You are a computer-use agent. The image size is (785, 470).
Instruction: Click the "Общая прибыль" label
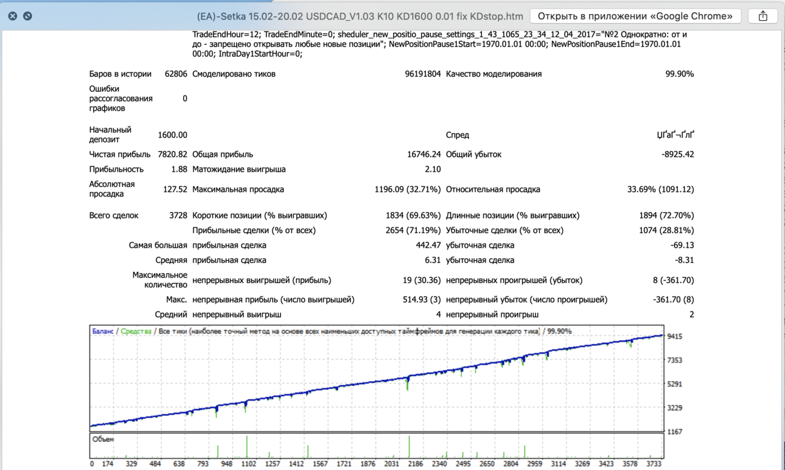click(x=223, y=154)
